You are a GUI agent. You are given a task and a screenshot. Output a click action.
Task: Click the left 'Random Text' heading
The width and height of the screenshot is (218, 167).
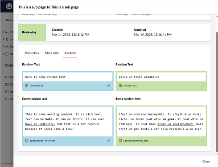coord(31,65)
